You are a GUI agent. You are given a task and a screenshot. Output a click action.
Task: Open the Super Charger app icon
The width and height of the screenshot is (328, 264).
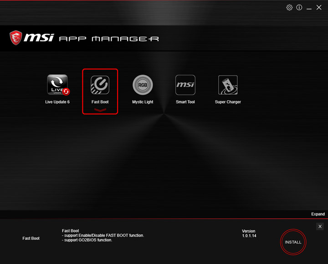pyautogui.click(x=228, y=85)
